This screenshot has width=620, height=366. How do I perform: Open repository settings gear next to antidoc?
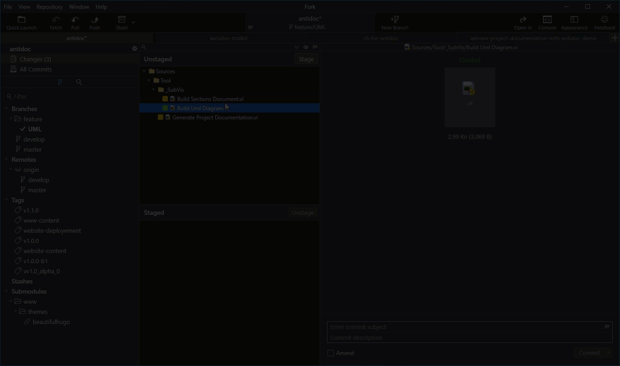pyautogui.click(x=135, y=49)
